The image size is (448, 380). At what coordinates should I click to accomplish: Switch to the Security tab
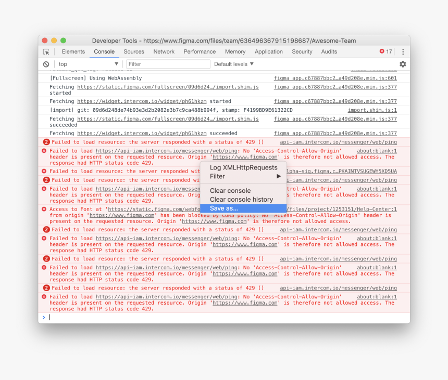tap(302, 51)
